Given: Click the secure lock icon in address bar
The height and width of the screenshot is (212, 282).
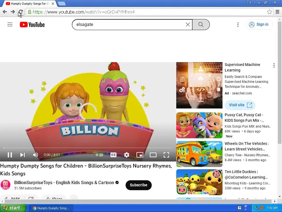Looking at the screenshot, I should click(29, 12).
